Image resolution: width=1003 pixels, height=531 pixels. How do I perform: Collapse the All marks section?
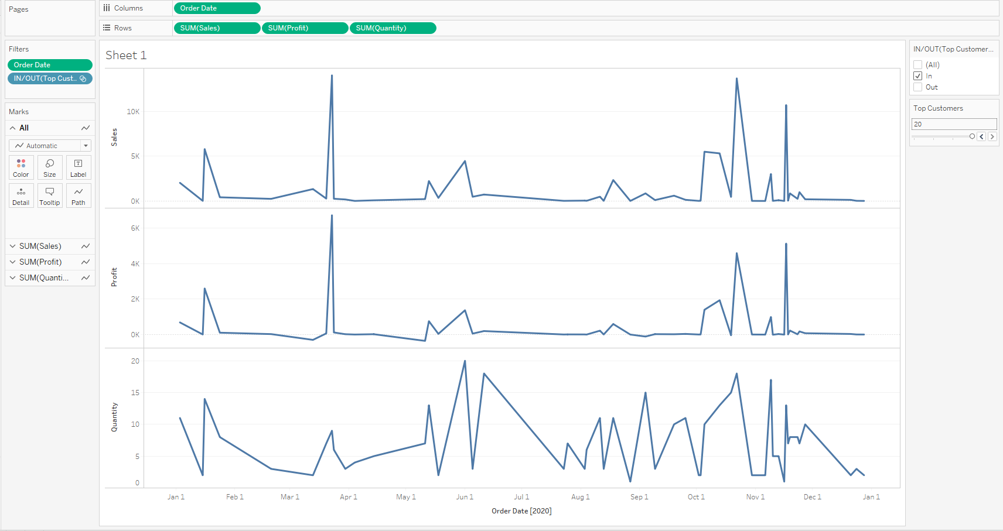pos(13,128)
